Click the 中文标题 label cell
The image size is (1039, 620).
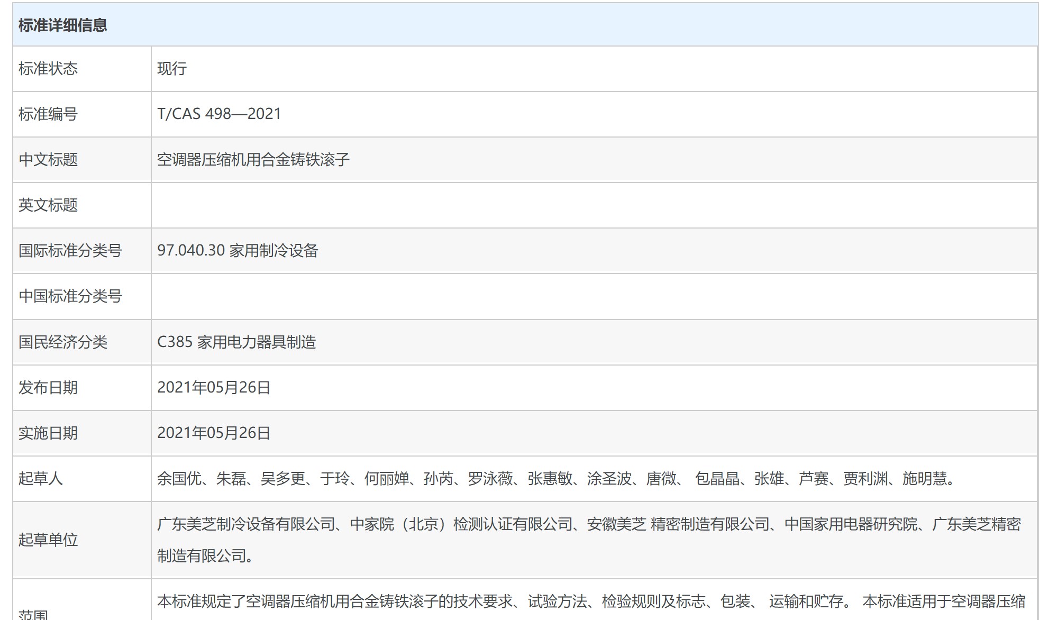pos(48,160)
